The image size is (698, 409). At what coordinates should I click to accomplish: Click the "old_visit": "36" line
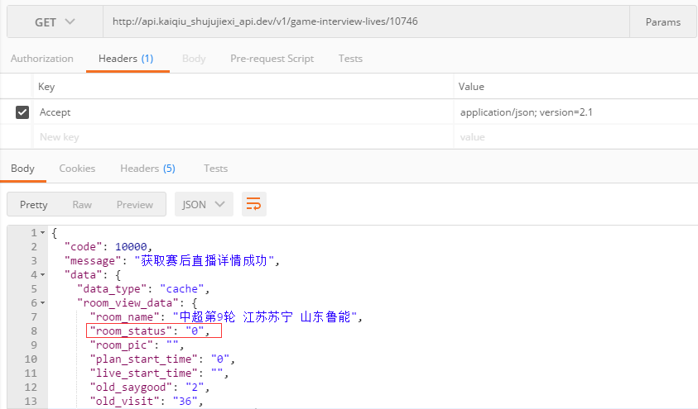point(147,402)
